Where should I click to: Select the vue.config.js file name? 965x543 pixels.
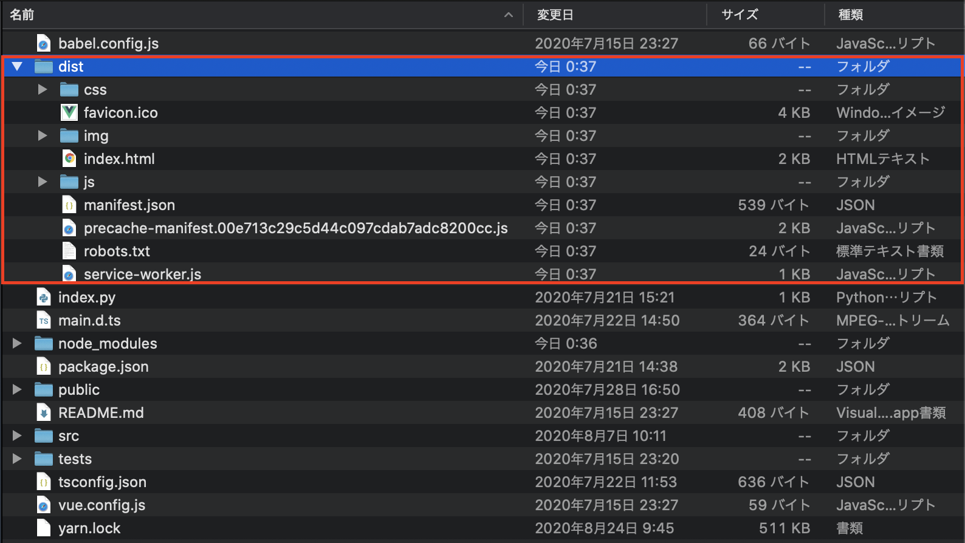(x=101, y=505)
